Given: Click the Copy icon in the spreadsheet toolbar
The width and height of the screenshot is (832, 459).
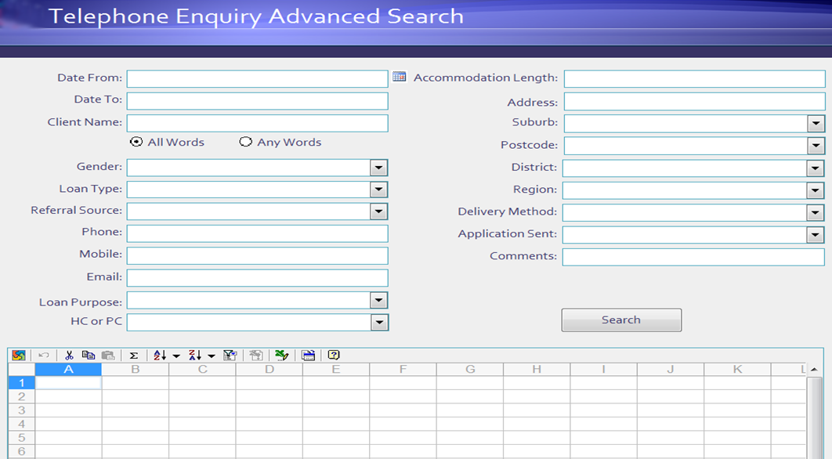Looking at the screenshot, I should (89, 354).
